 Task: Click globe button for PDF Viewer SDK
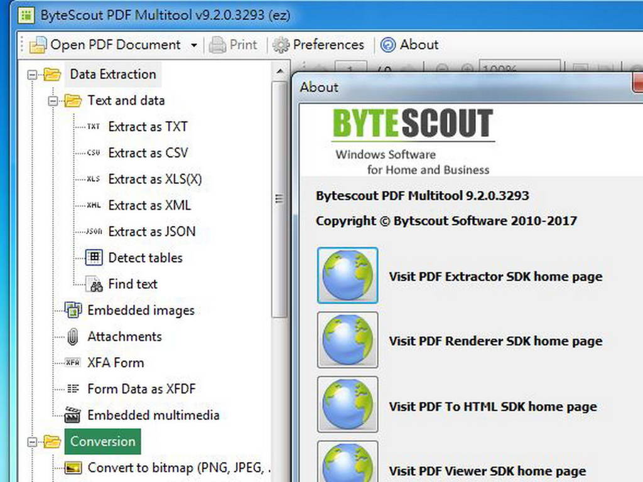point(347,461)
